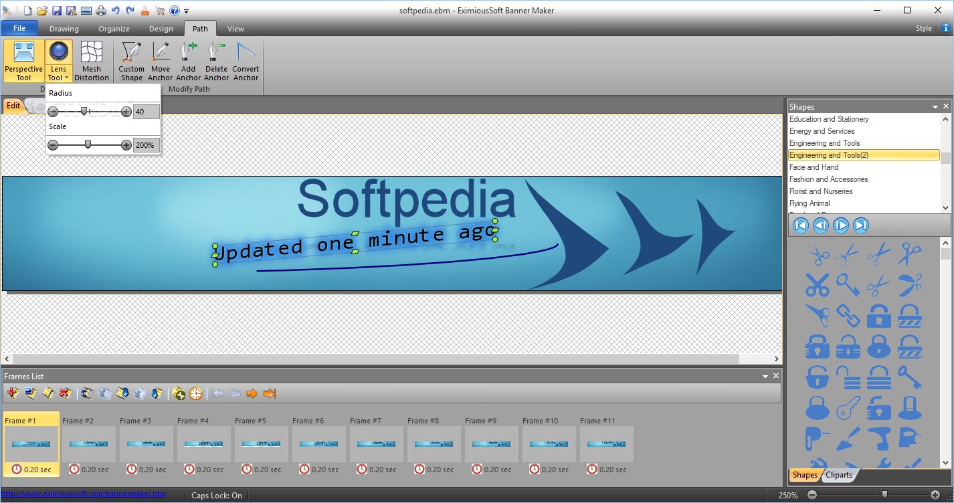
Task: Click the canvas horizontal scrollbar right arrow
Action: 777,359
